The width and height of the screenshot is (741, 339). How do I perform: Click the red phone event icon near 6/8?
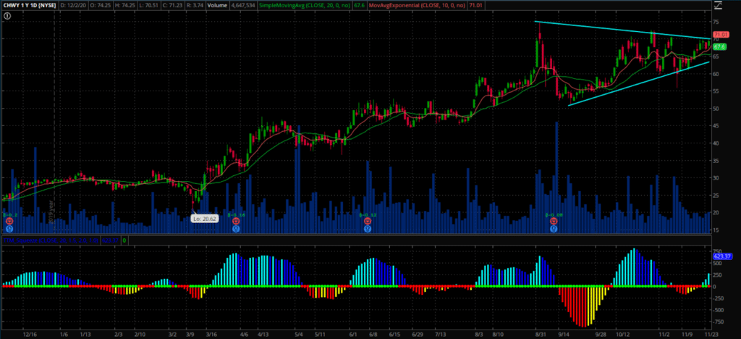pyautogui.click(x=367, y=221)
